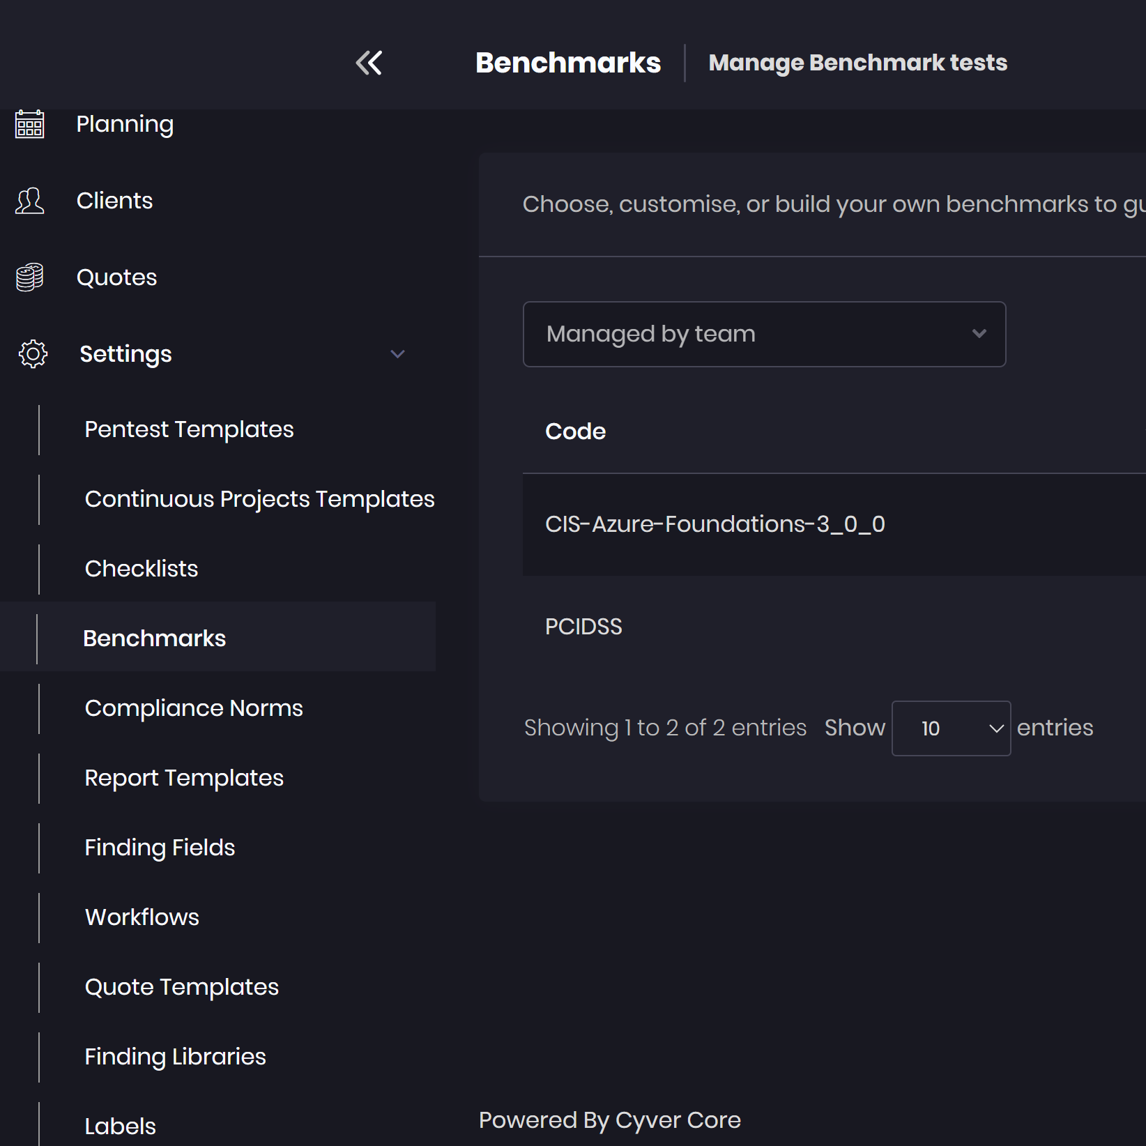Open the Managed by team dropdown
Screen dimensions: 1146x1146
764,334
